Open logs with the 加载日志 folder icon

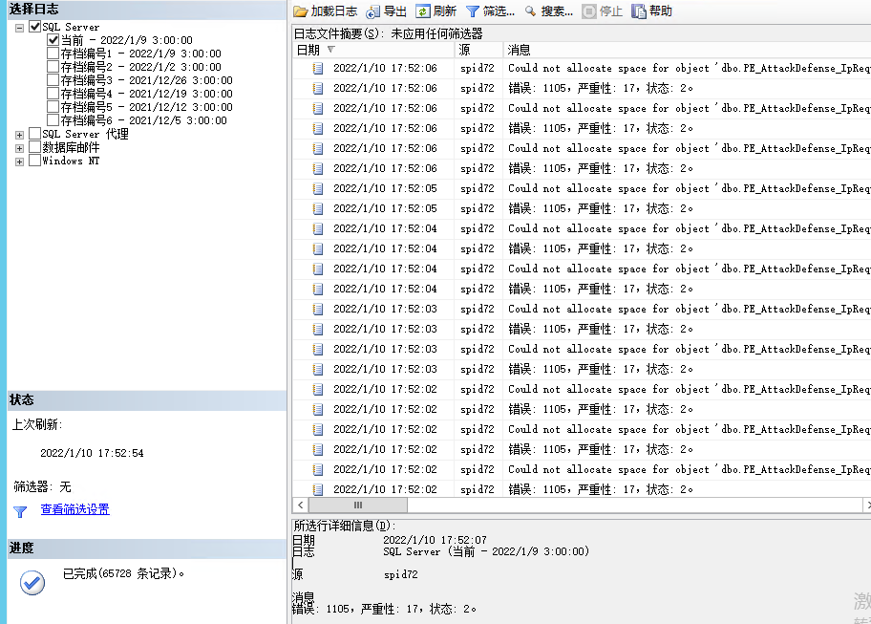(x=298, y=11)
